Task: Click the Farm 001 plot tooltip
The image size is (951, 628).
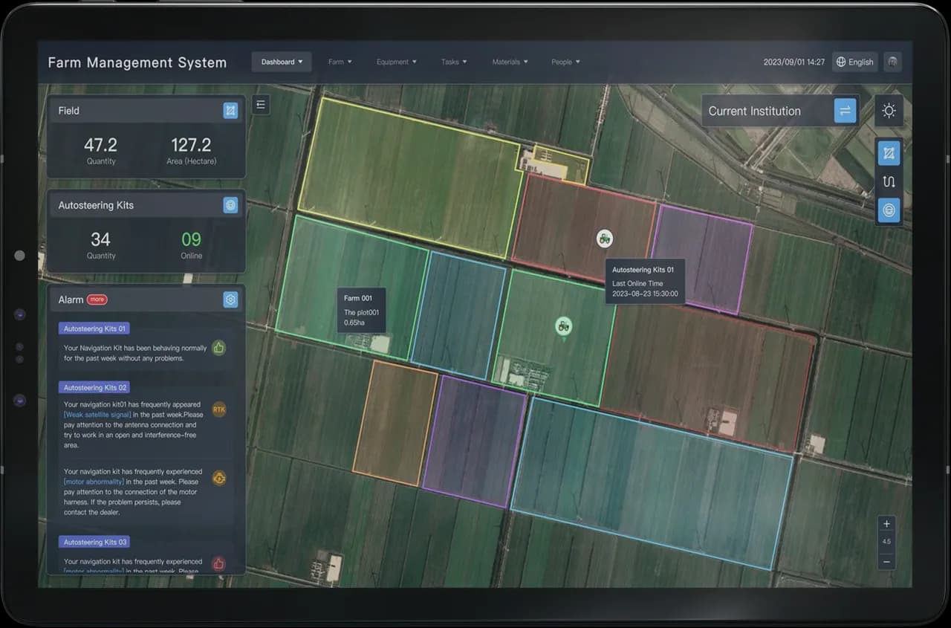Action: click(x=361, y=310)
